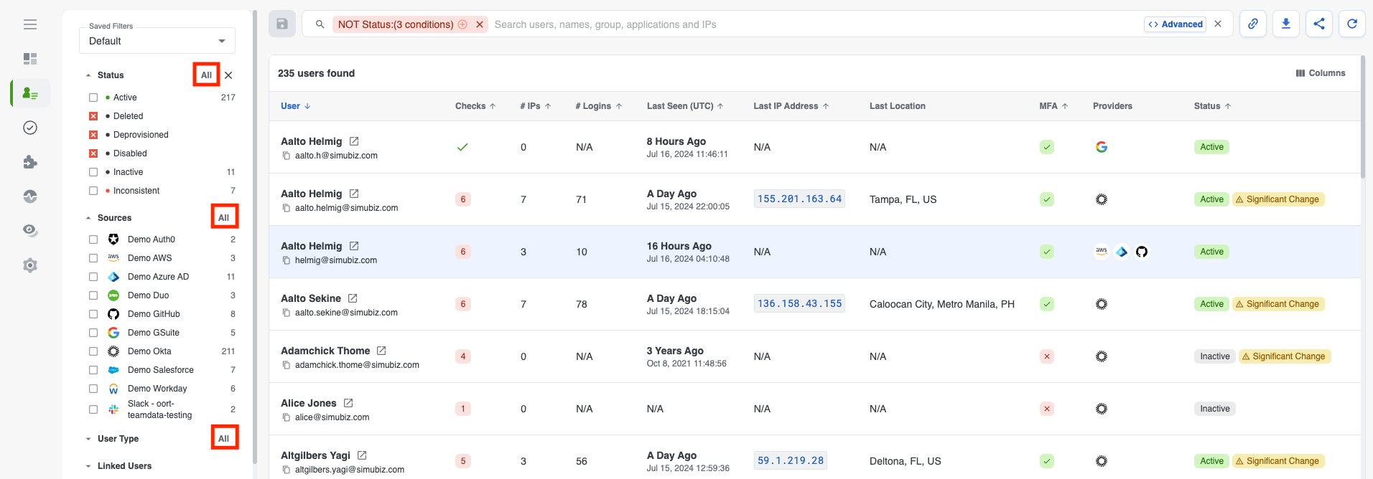Click the save filter floppy disk icon
1373x479 pixels.
tap(282, 24)
